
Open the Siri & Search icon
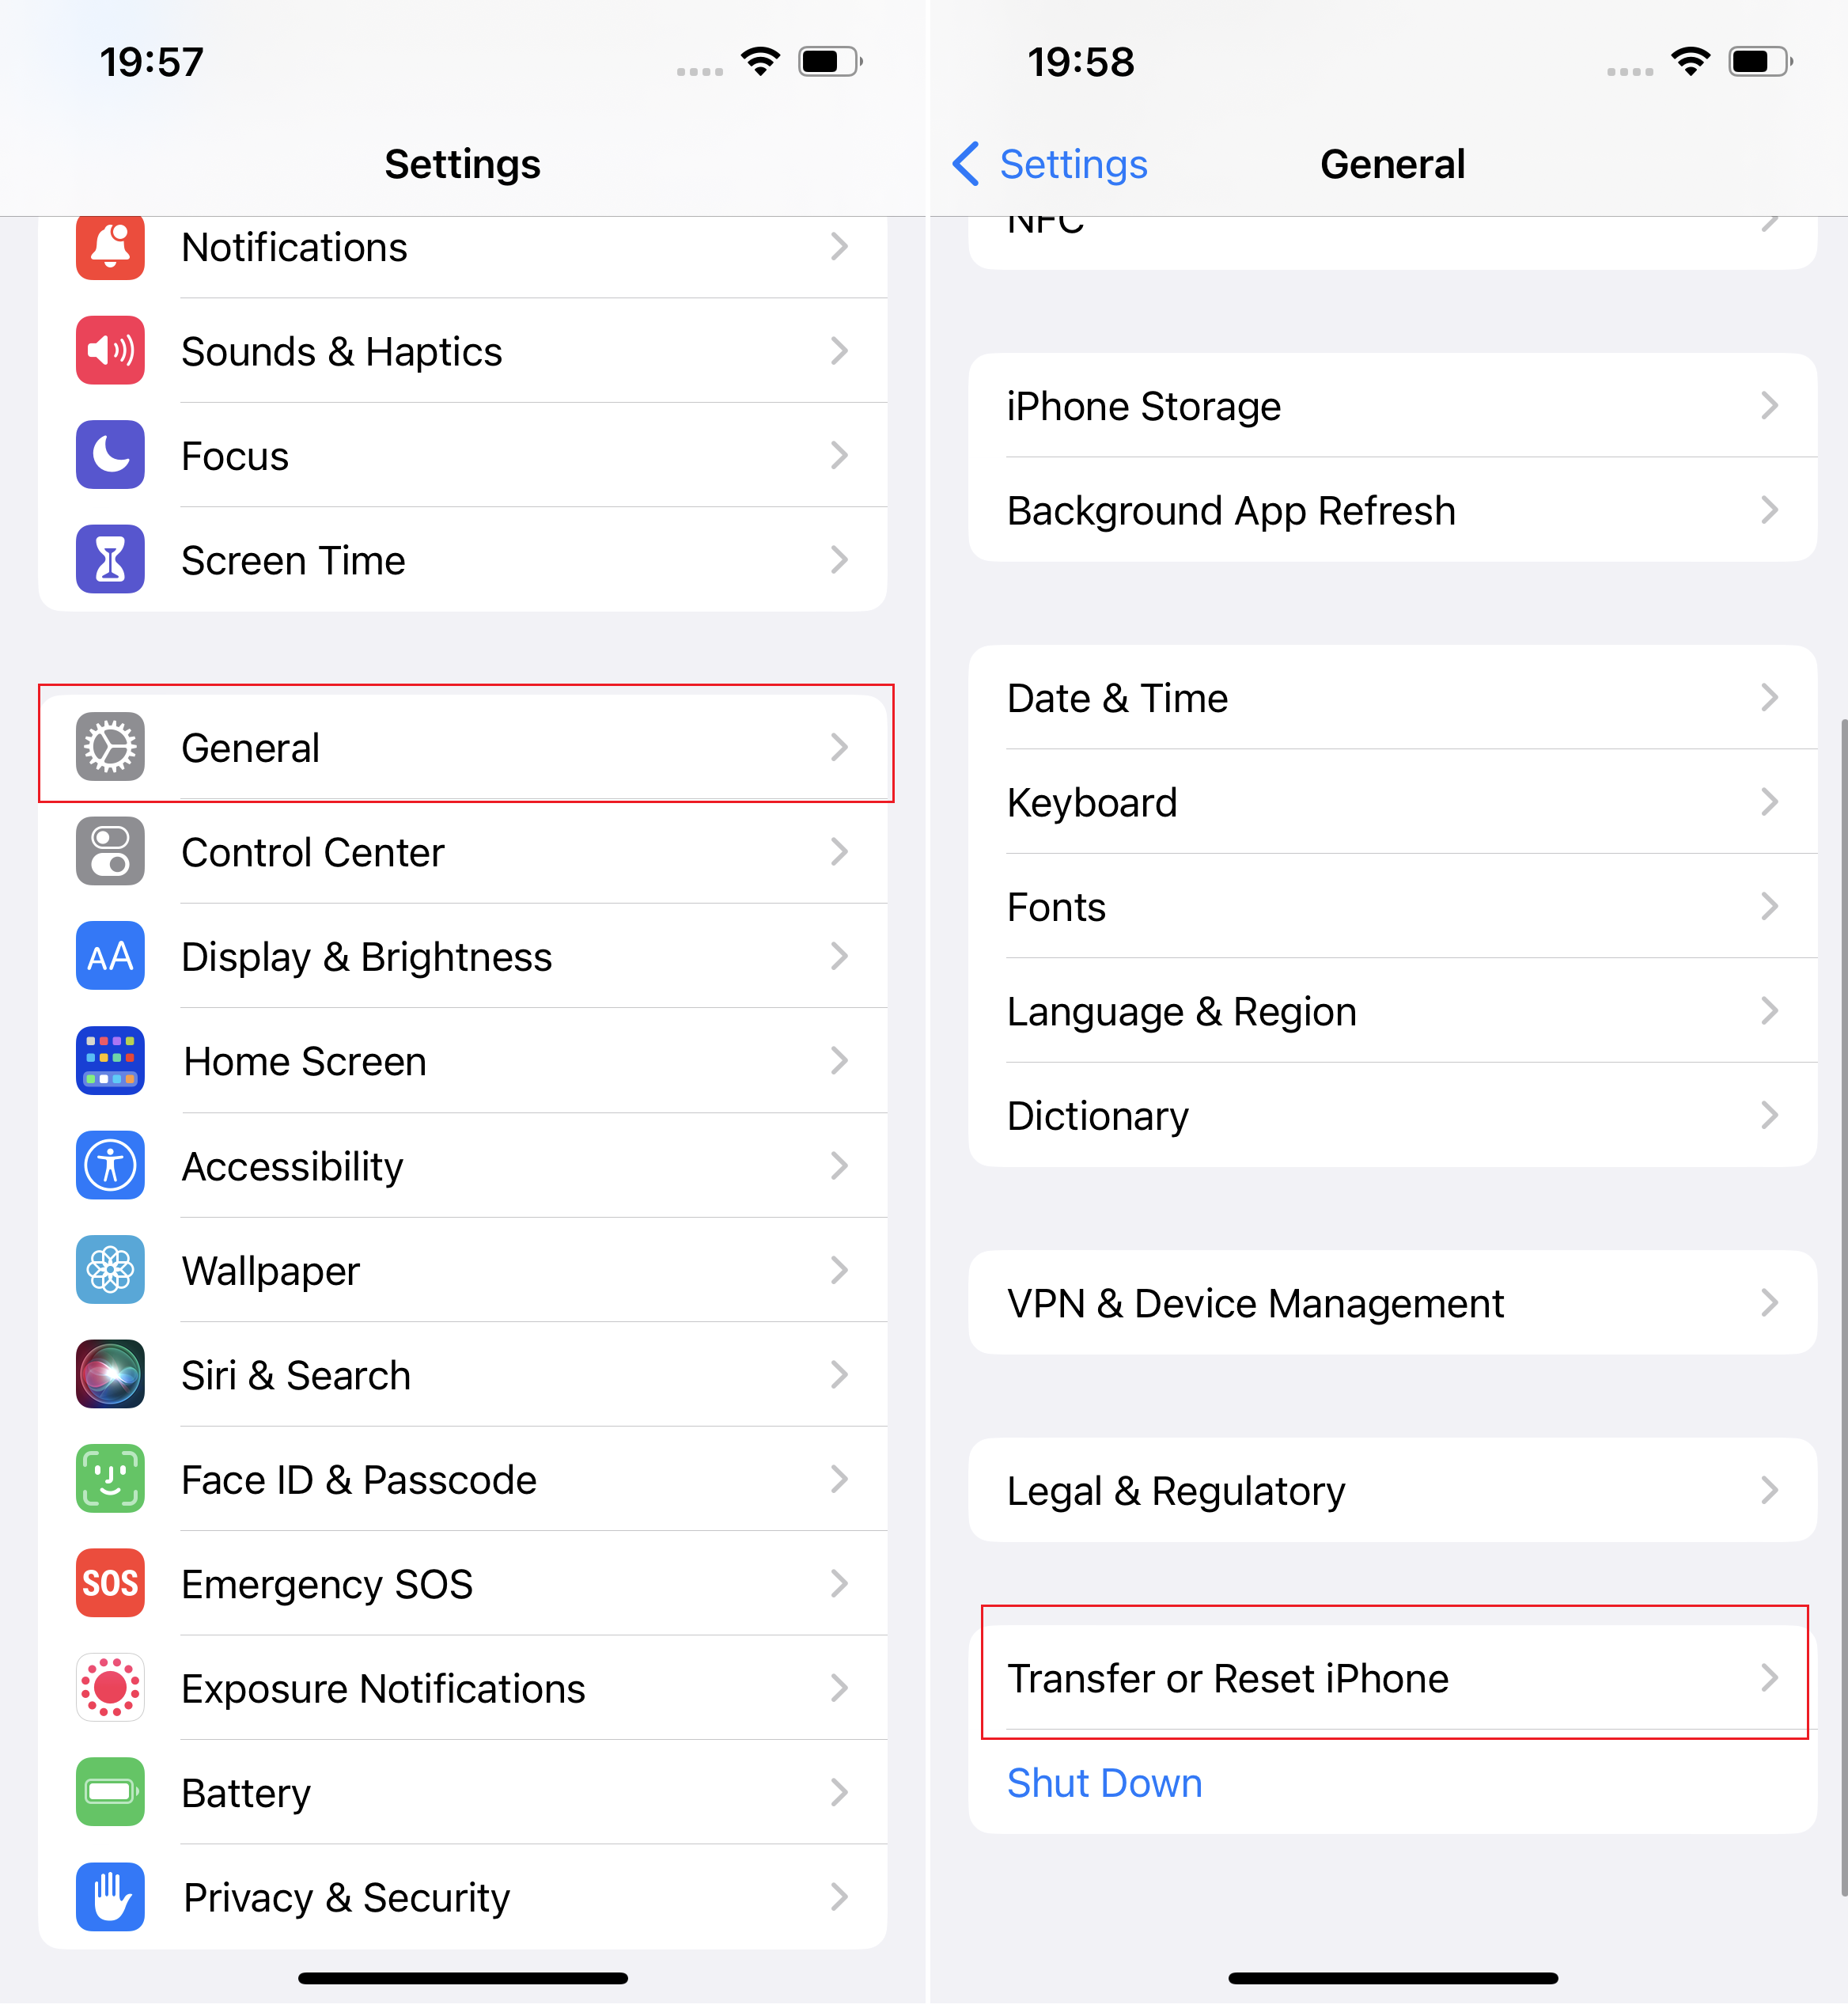coord(110,1376)
